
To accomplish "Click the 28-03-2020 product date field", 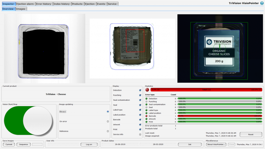I will [x=158, y=144].
